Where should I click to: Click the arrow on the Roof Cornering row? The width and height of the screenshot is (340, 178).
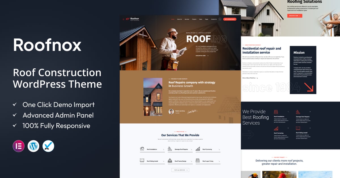[219, 149]
